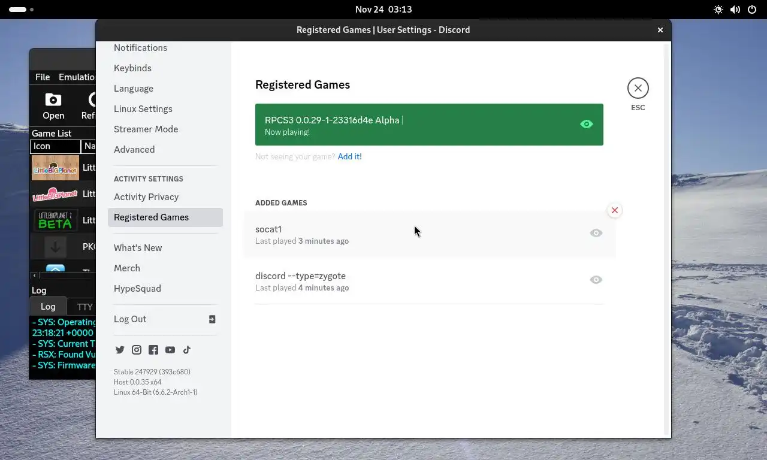Click the 'Last played 4 minutes ago' text

click(302, 288)
